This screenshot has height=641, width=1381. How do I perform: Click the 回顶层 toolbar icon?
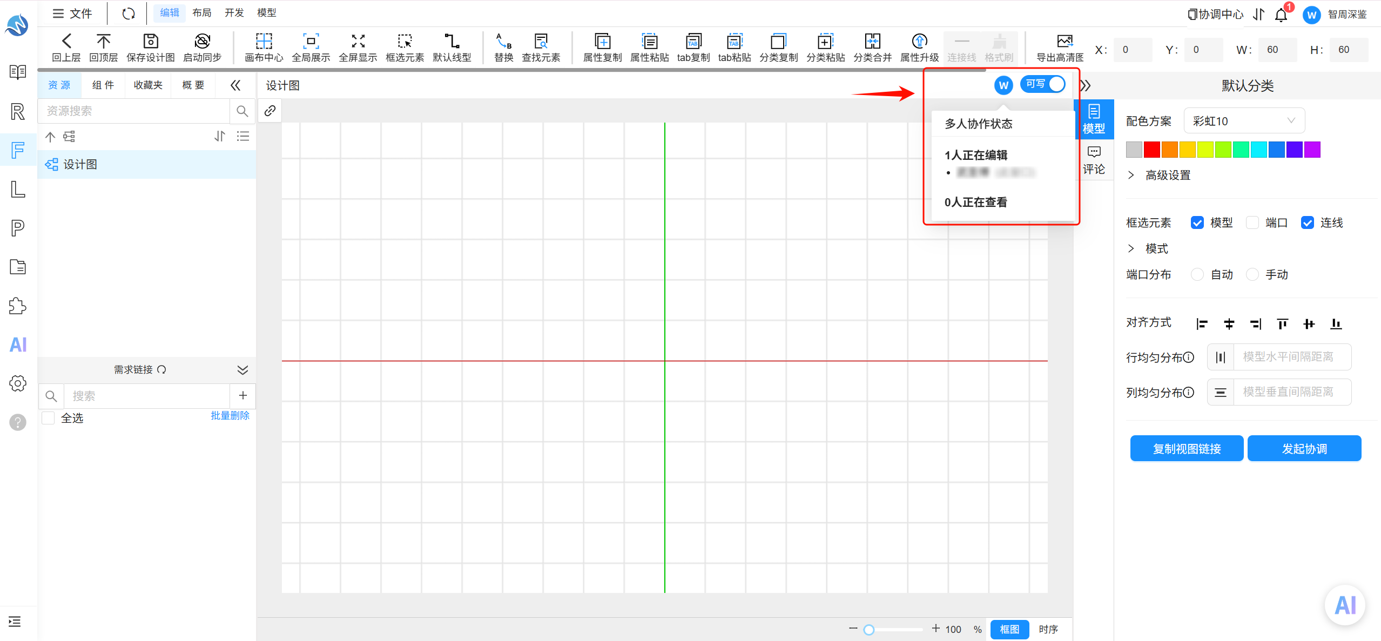(103, 41)
